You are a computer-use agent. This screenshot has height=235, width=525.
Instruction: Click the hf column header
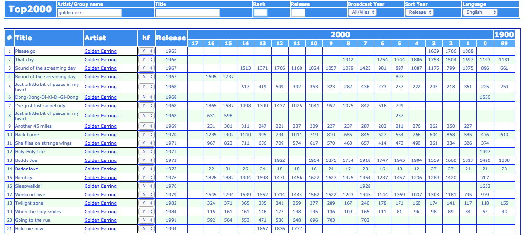pyautogui.click(x=146, y=38)
